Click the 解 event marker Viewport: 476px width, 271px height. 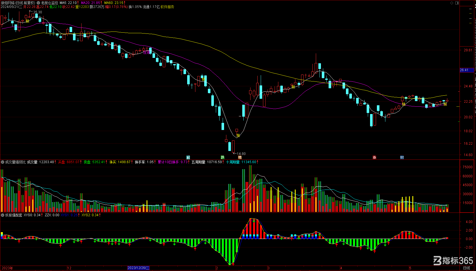[188, 157]
